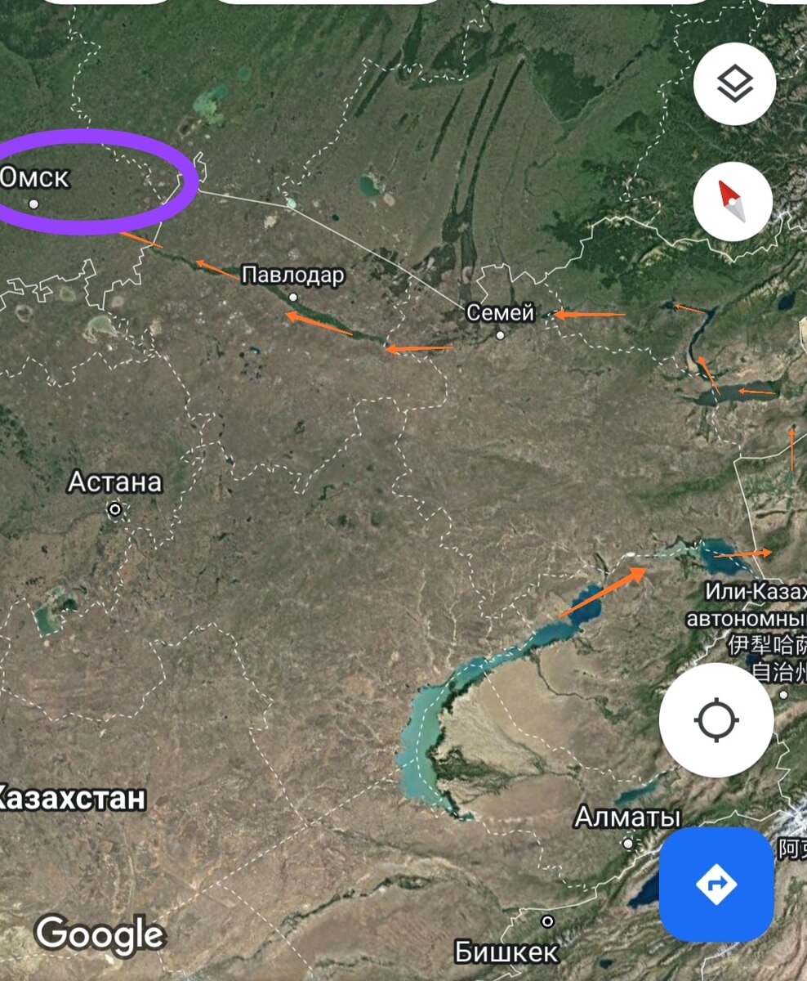This screenshot has height=981, width=807.
Task: Click the Павлодар city label
Action: 293,275
